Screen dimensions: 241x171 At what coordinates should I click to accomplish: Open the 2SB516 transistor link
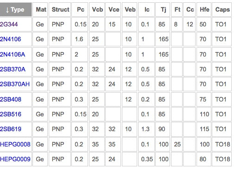pos(11,114)
